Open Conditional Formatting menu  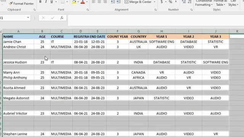click(x=204, y=3)
